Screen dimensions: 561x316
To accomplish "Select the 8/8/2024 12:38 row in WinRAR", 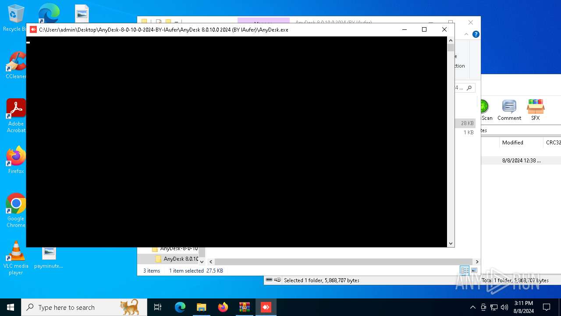I will tap(521, 161).
